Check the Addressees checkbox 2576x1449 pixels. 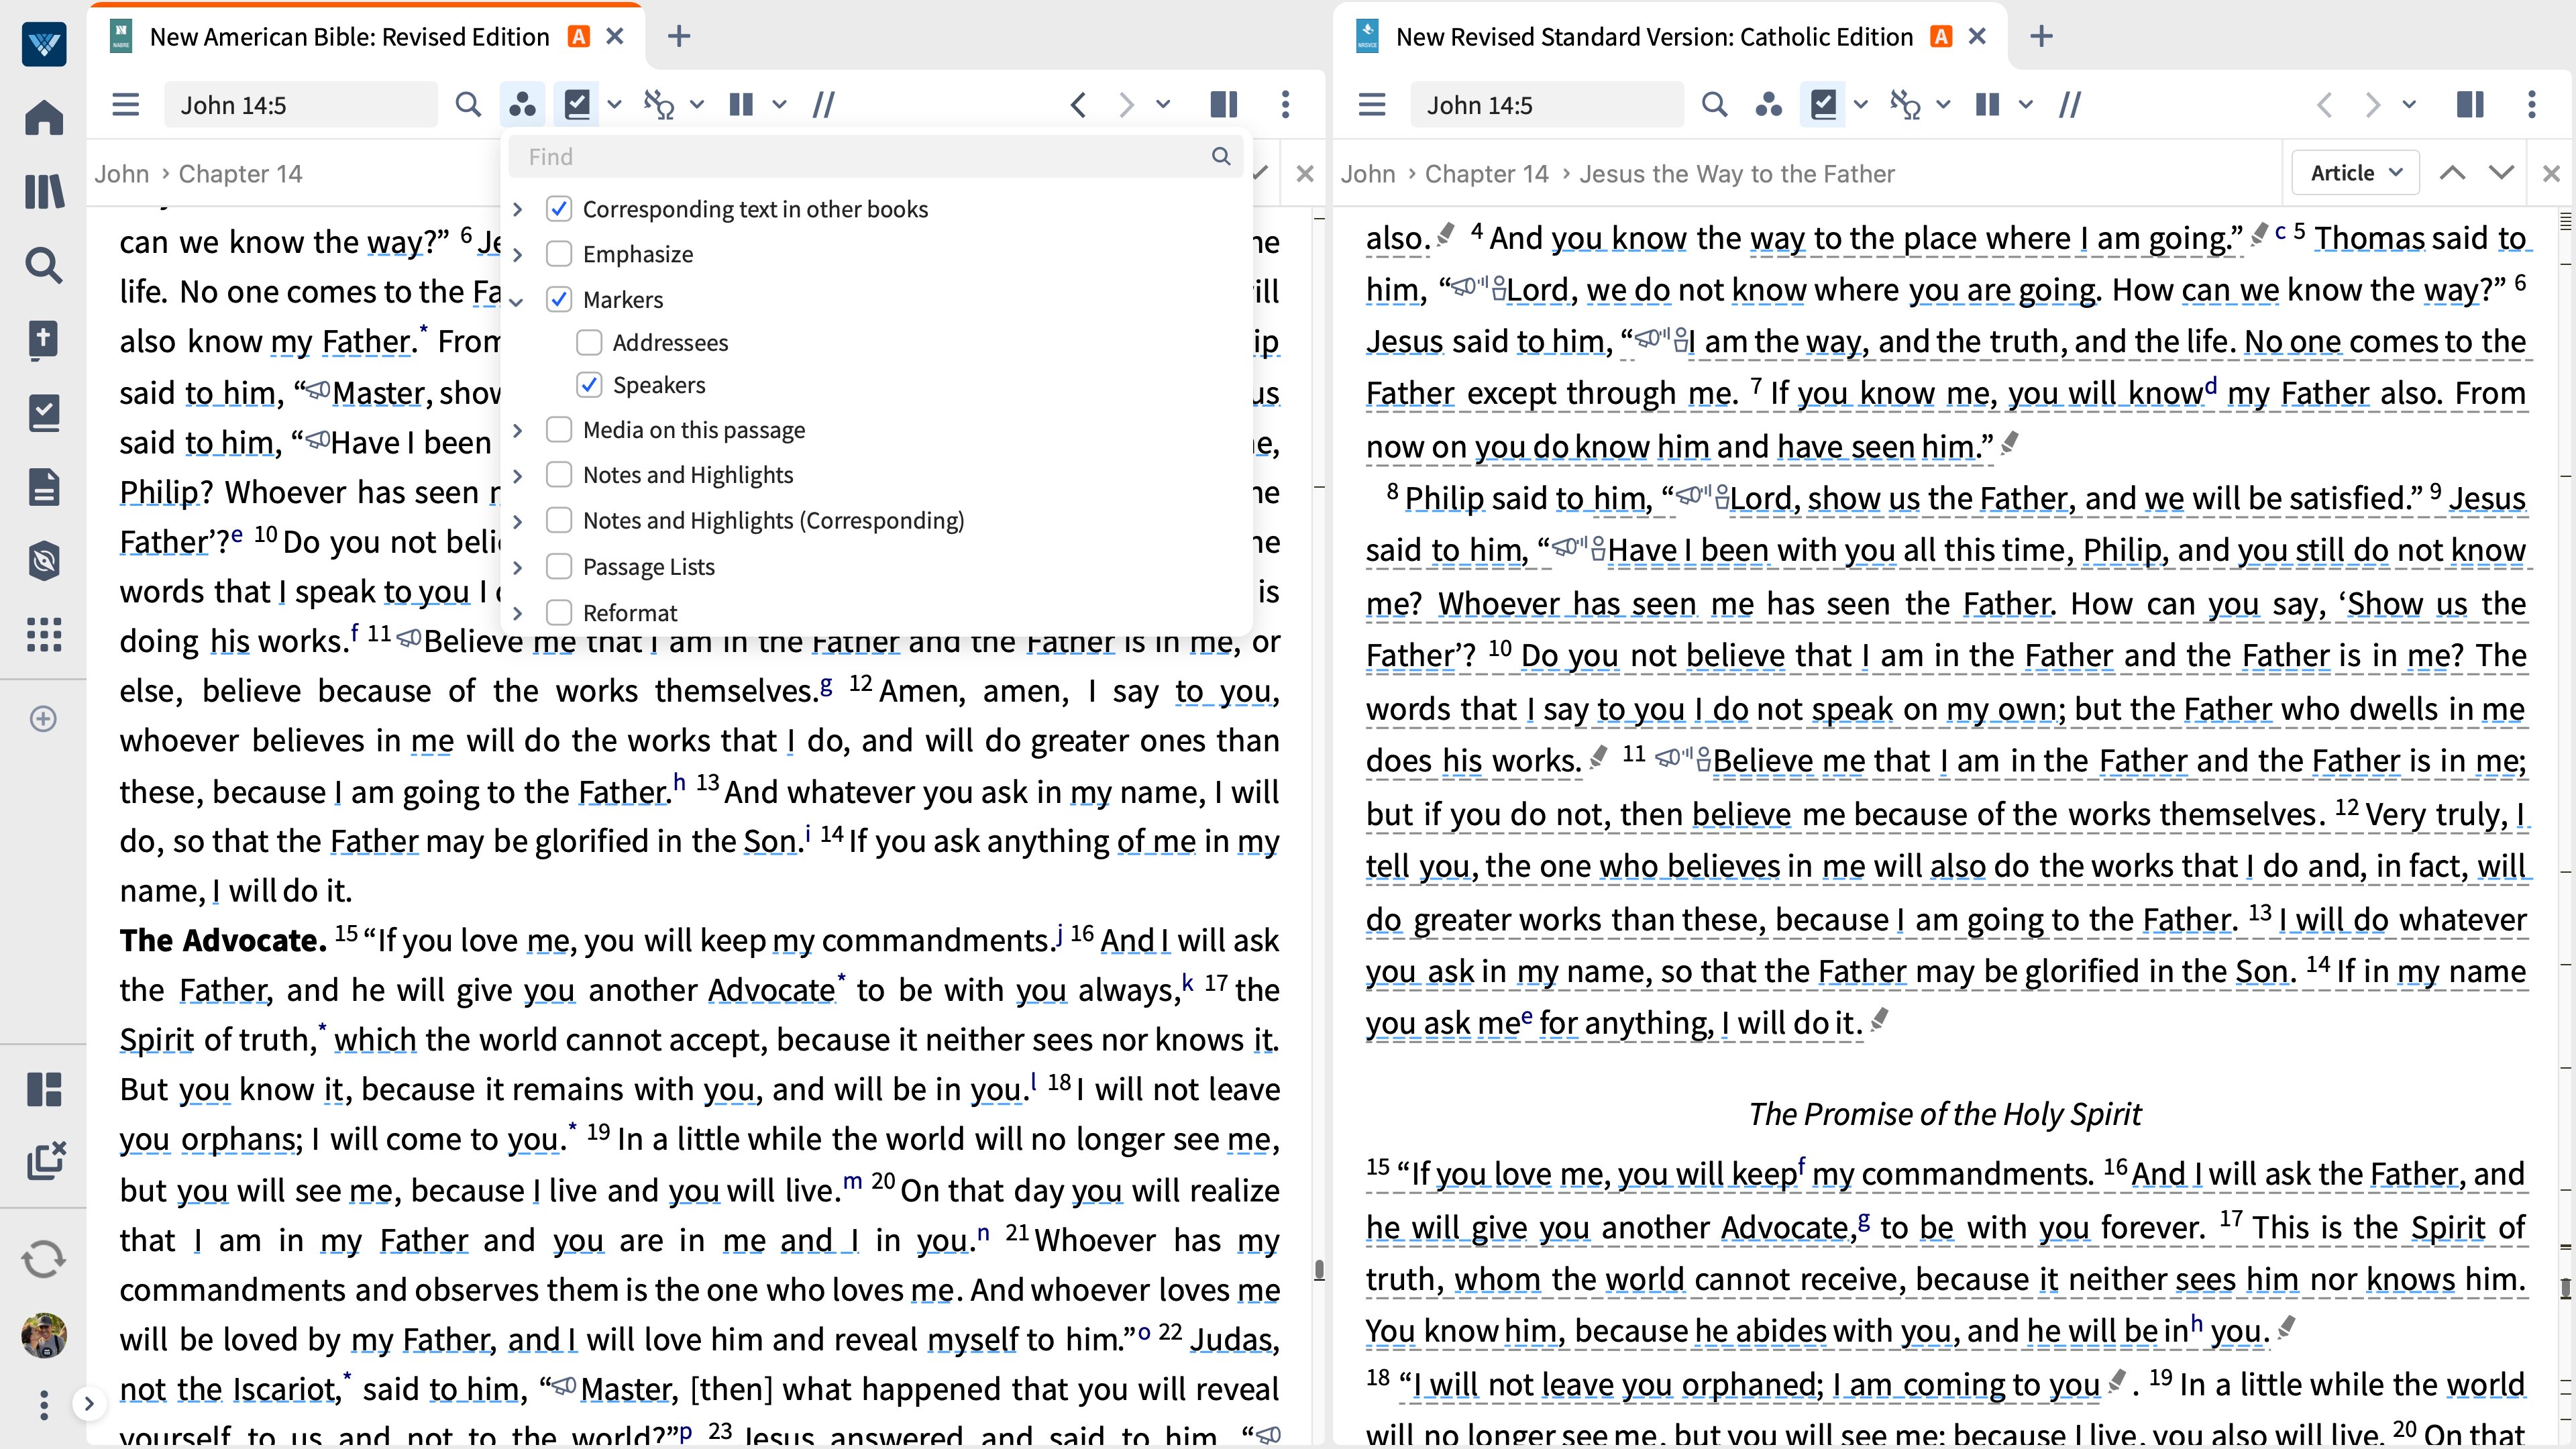pos(589,342)
